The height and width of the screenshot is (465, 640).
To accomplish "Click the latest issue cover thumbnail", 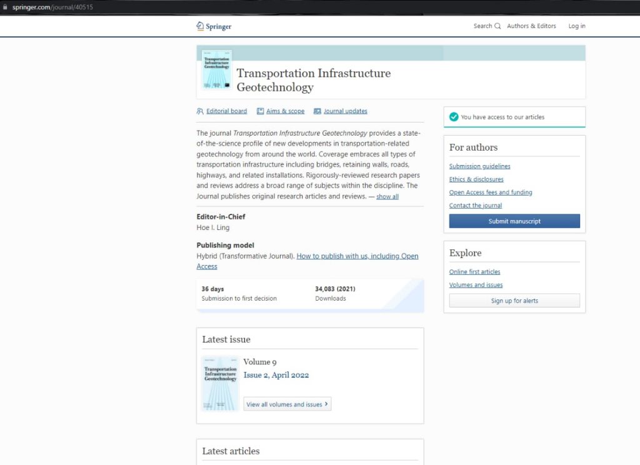I will click(220, 383).
